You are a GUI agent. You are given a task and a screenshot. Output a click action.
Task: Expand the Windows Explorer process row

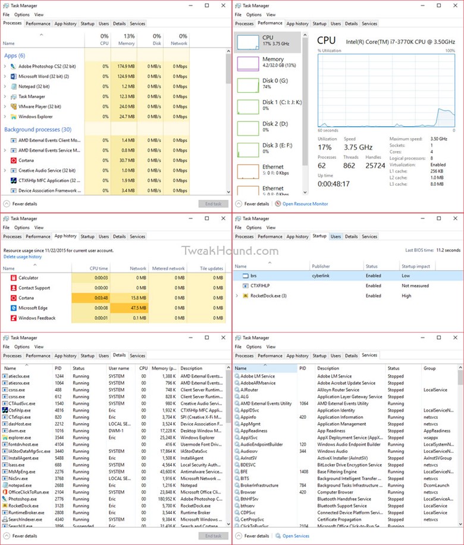click(x=5, y=117)
